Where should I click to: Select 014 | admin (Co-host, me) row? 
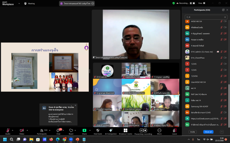tap(206, 52)
